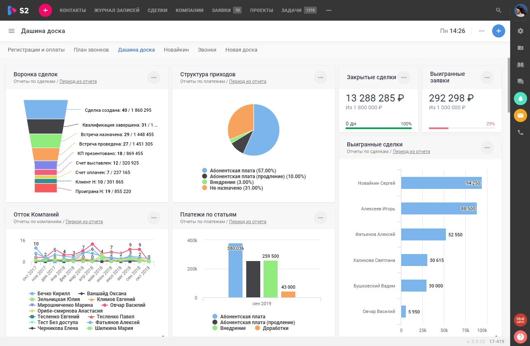Open the hamburger menu next to Дашина доска
Image resolution: width=530 pixels, height=346 pixels.
[11, 31]
